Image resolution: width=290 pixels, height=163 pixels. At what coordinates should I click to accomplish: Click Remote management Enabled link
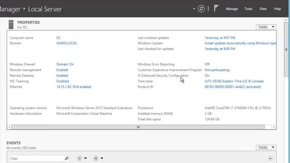pos(62,70)
